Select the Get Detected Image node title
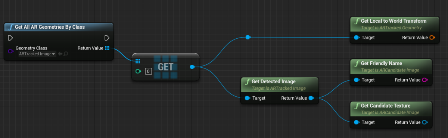The width and height of the screenshot is (448, 138). 273,81
